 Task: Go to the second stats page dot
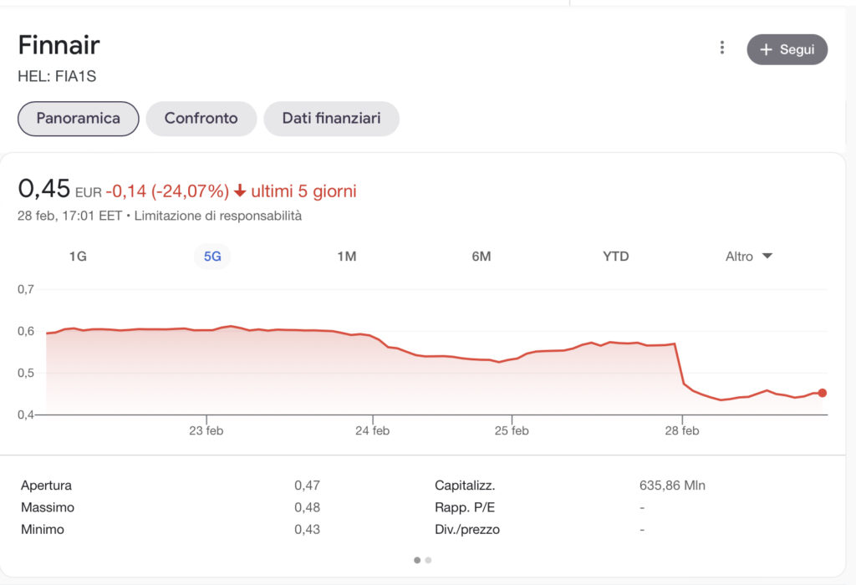[x=428, y=560]
